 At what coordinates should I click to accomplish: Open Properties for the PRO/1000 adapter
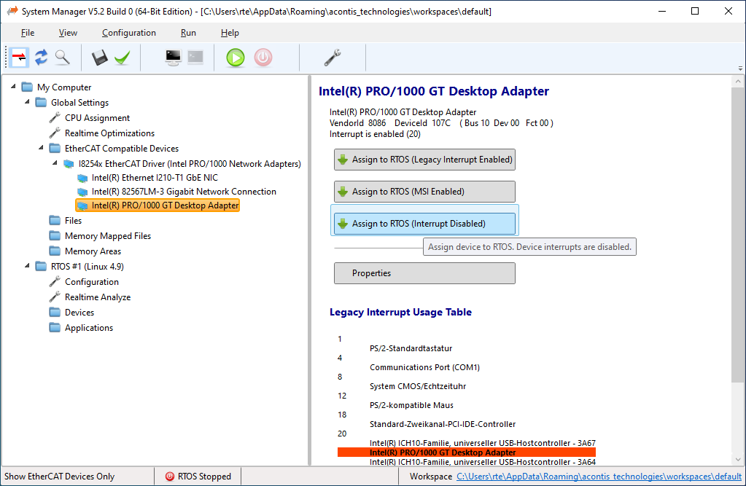pos(424,273)
